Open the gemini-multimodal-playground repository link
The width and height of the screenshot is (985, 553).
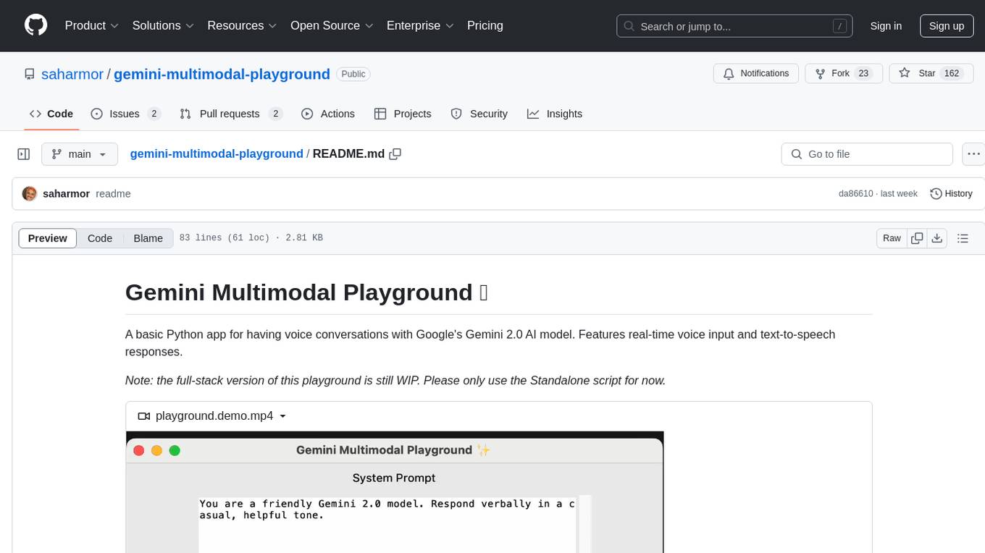(x=222, y=74)
